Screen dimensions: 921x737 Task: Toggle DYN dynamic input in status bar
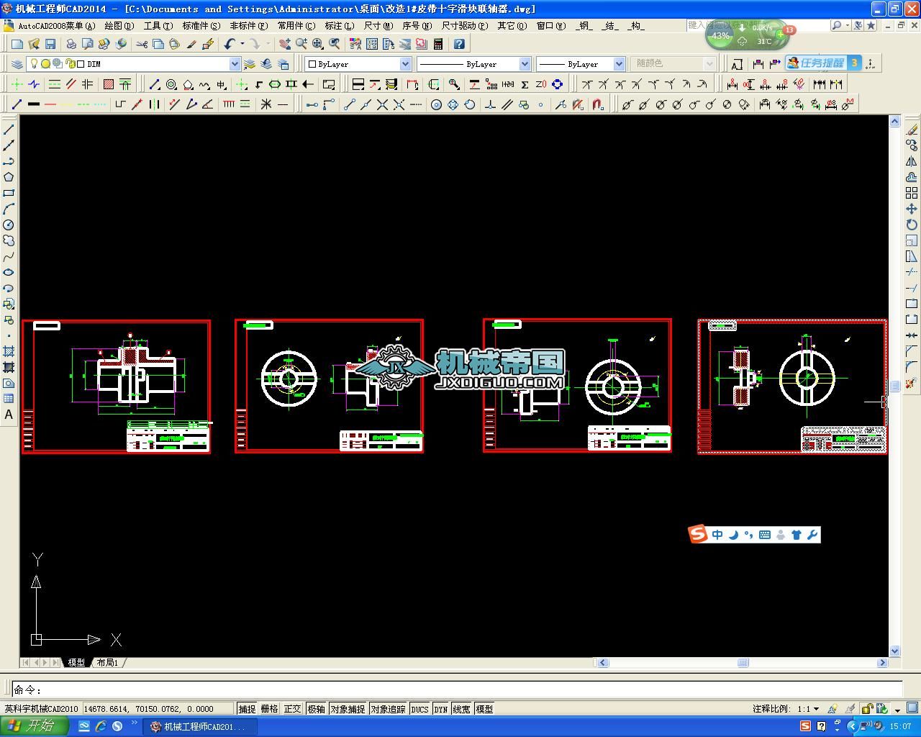[x=441, y=709]
